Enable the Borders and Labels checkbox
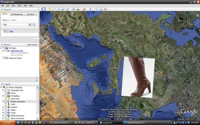Viewport: 200px width, 125px height. tap(6, 101)
